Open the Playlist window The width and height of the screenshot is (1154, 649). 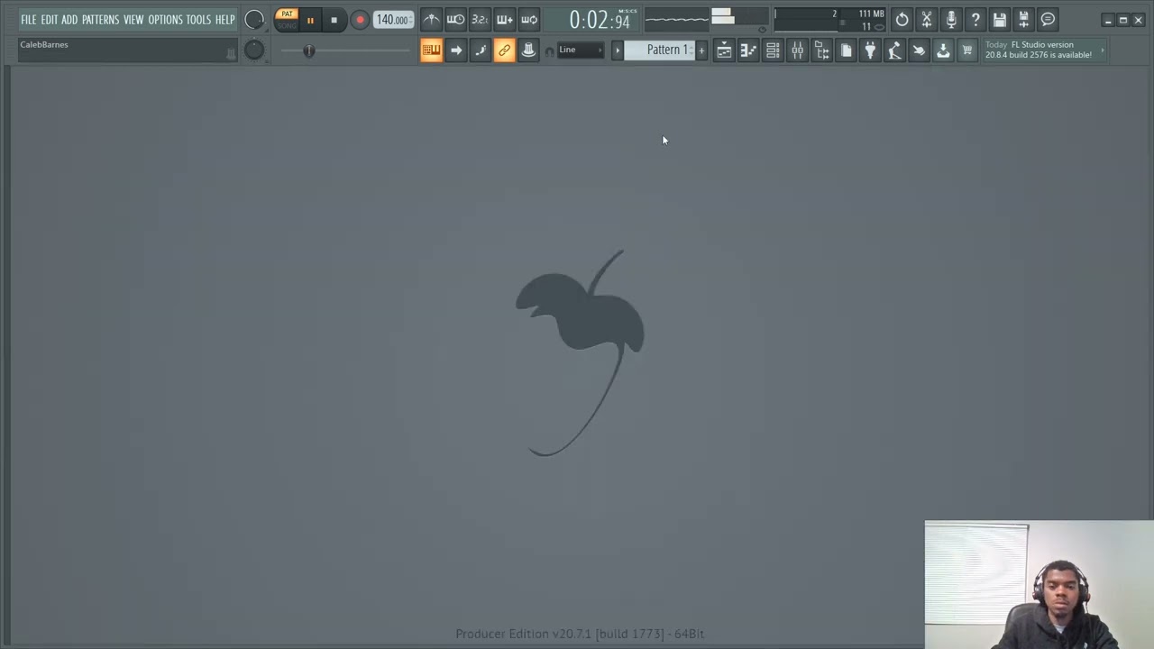point(724,50)
